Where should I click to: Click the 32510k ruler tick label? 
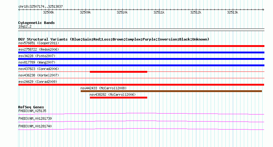pyautogui.click(x=122, y=12)
